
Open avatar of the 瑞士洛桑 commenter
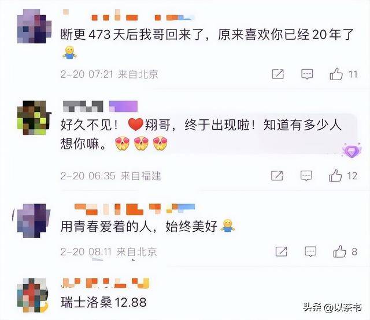(x=32, y=295)
